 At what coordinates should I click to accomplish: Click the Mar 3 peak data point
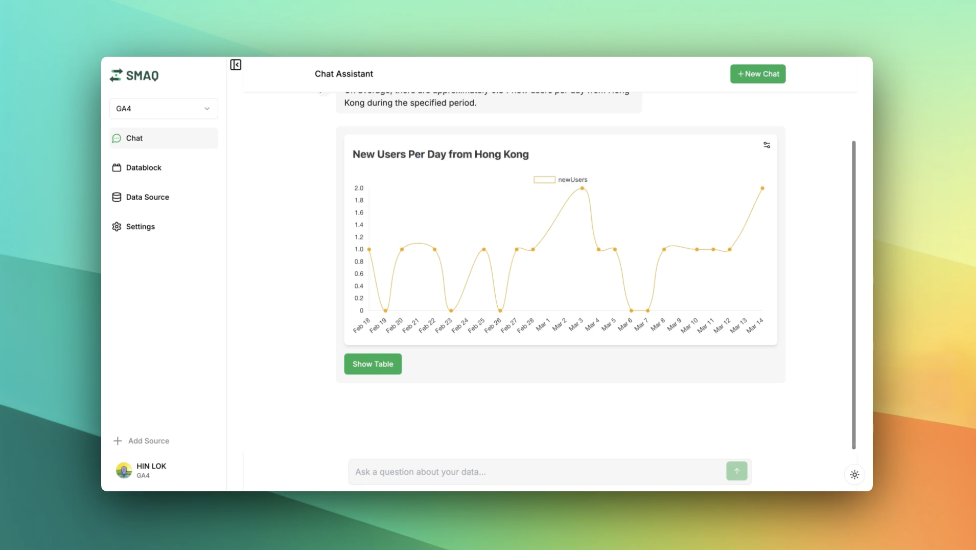click(582, 188)
